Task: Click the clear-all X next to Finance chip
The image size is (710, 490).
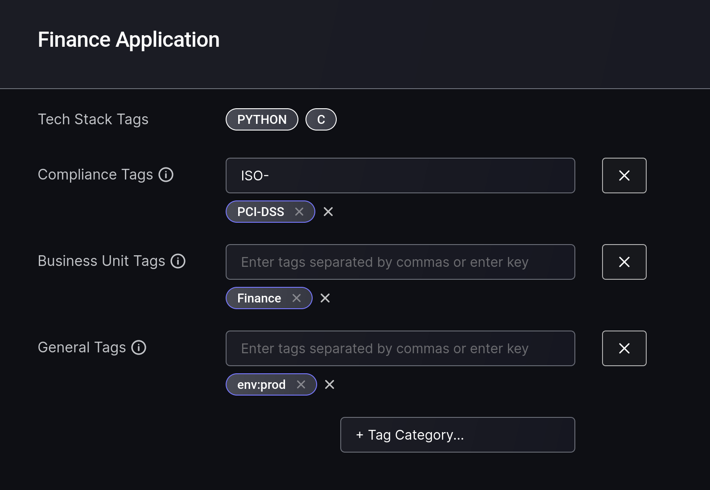Action: [325, 298]
